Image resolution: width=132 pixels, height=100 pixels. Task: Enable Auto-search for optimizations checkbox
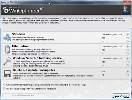(x=4, y=85)
